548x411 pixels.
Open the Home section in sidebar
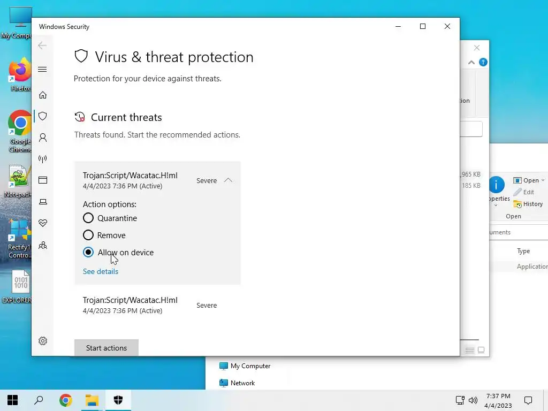point(43,95)
